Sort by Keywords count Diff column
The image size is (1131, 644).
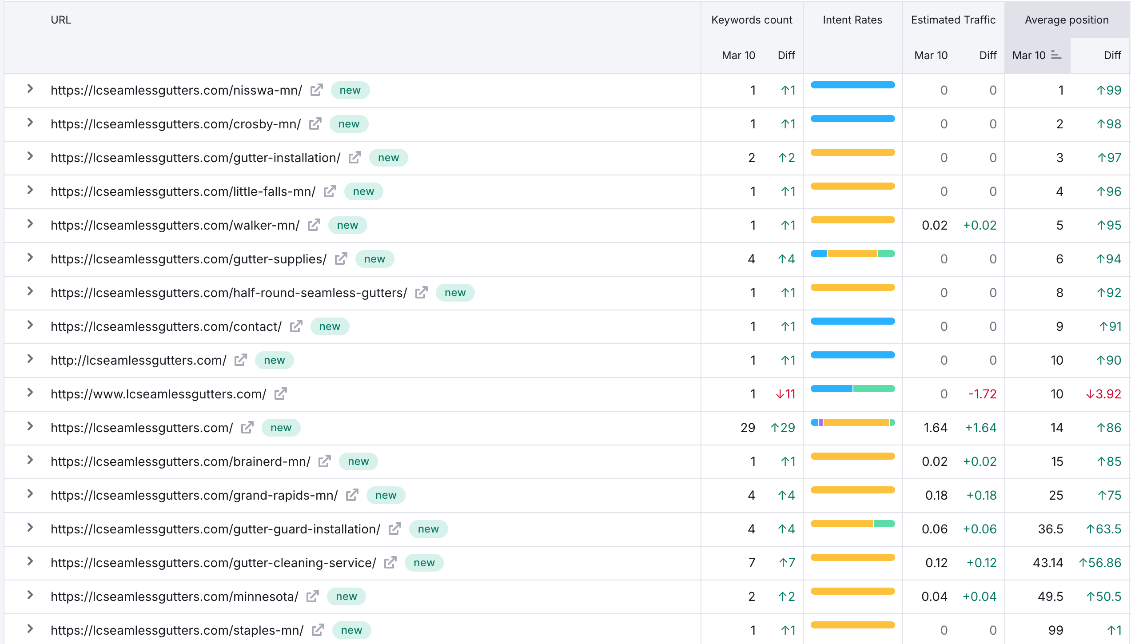(x=786, y=56)
